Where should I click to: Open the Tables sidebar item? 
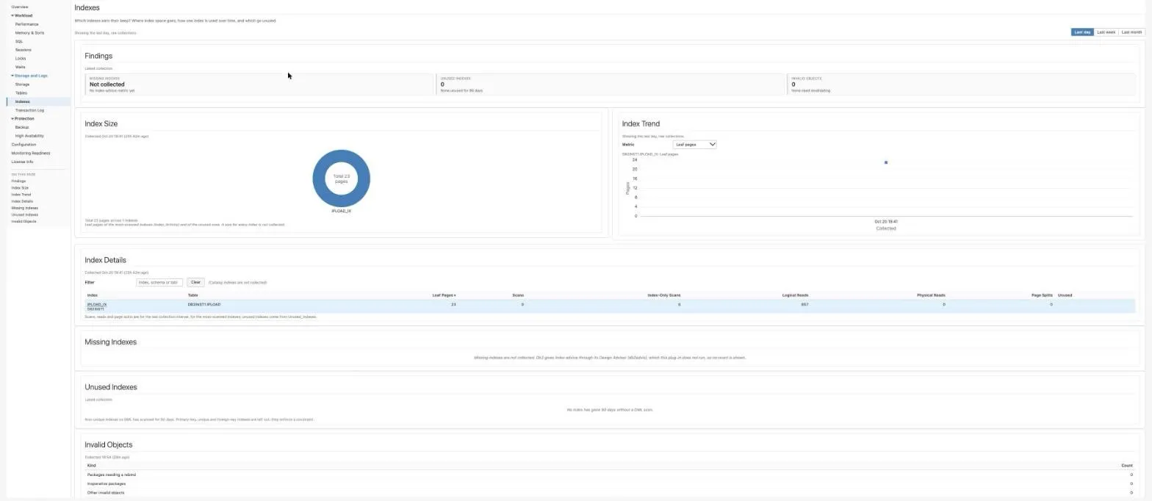(x=21, y=93)
